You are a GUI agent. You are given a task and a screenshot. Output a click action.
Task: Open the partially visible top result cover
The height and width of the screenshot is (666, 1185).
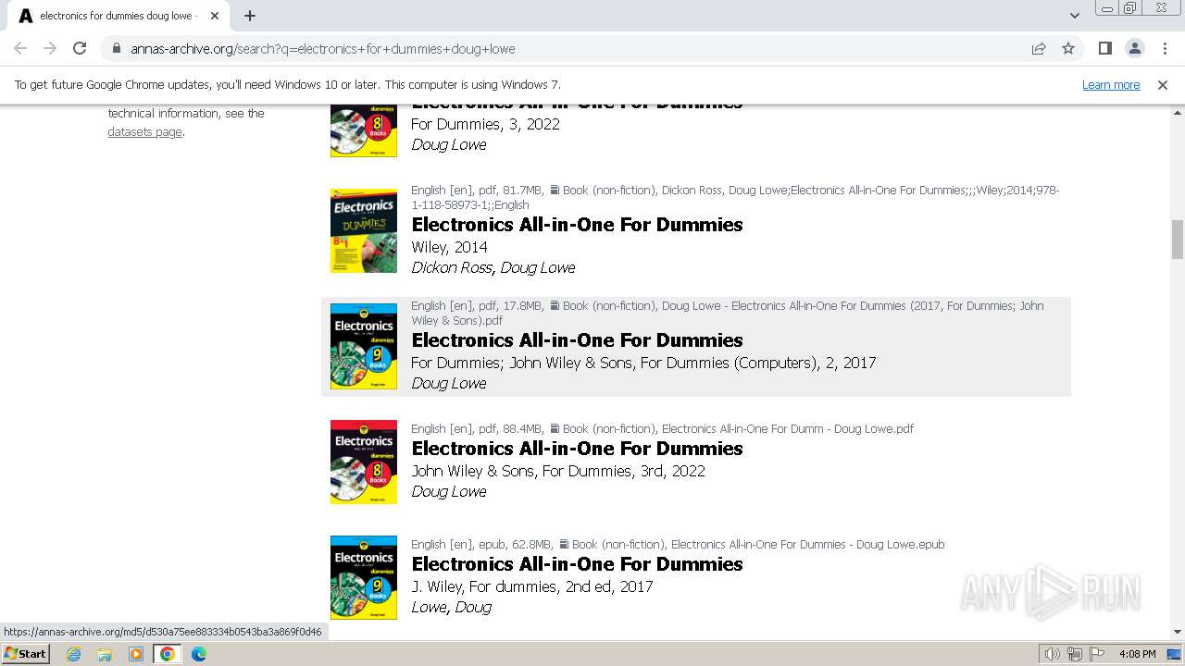(364, 130)
